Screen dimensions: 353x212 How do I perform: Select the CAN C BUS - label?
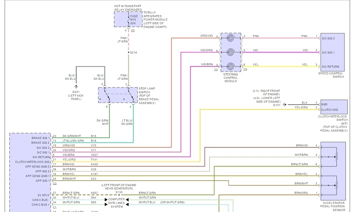pyautogui.click(x=40, y=200)
